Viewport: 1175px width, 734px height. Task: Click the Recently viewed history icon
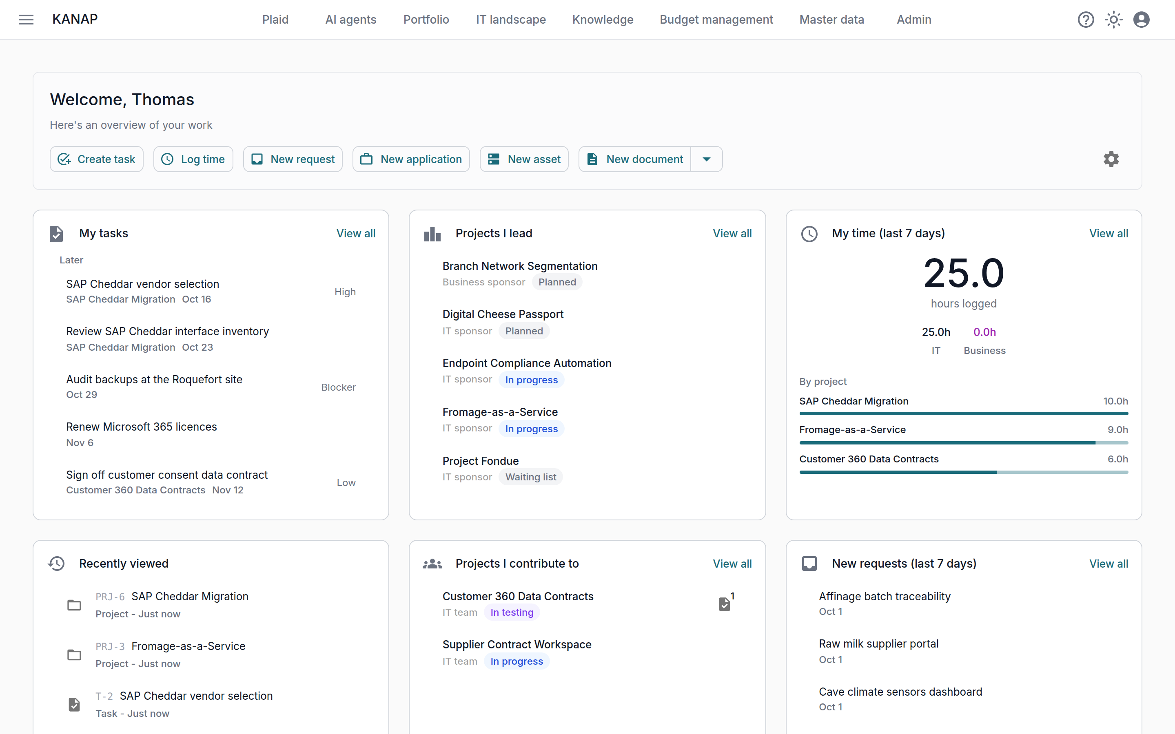point(56,564)
